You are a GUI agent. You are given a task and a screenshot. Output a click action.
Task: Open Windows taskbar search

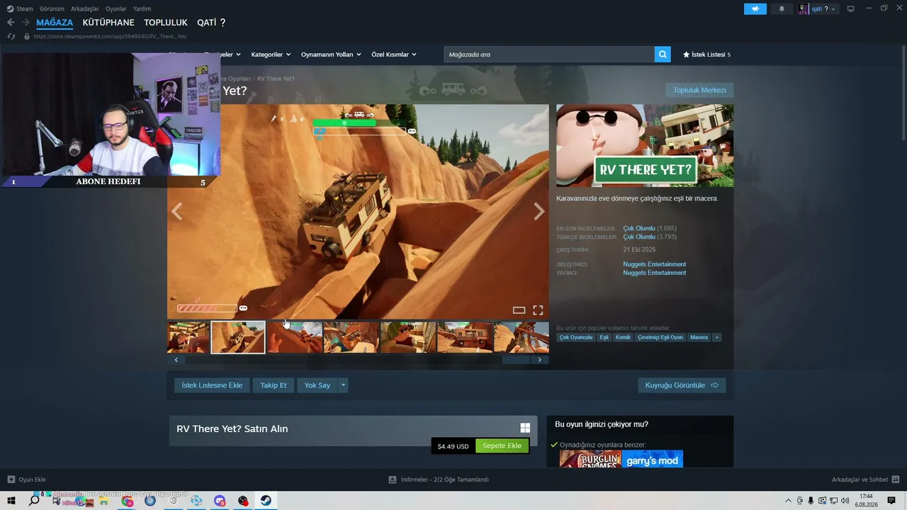pyautogui.click(x=34, y=501)
